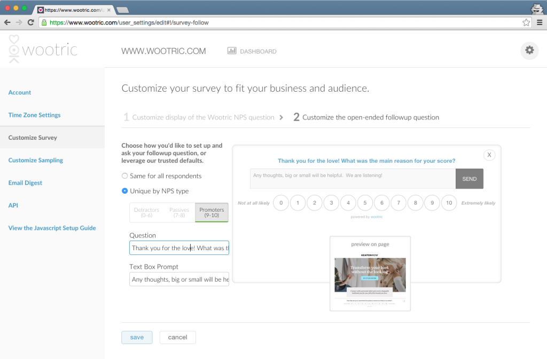Open a new browser tab

(122, 10)
